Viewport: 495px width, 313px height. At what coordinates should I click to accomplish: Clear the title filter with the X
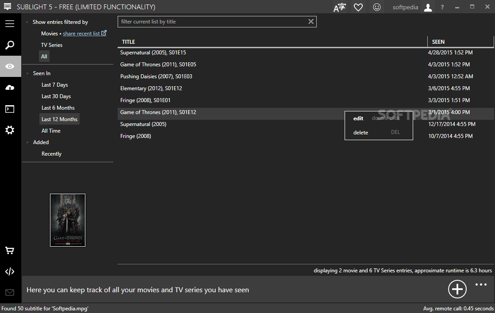tap(311, 22)
